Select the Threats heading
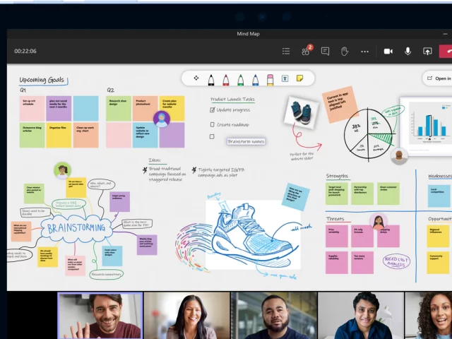The image size is (452, 339). [335, 219]
